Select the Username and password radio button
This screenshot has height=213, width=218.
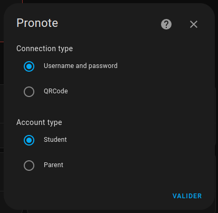coord(29,66)
